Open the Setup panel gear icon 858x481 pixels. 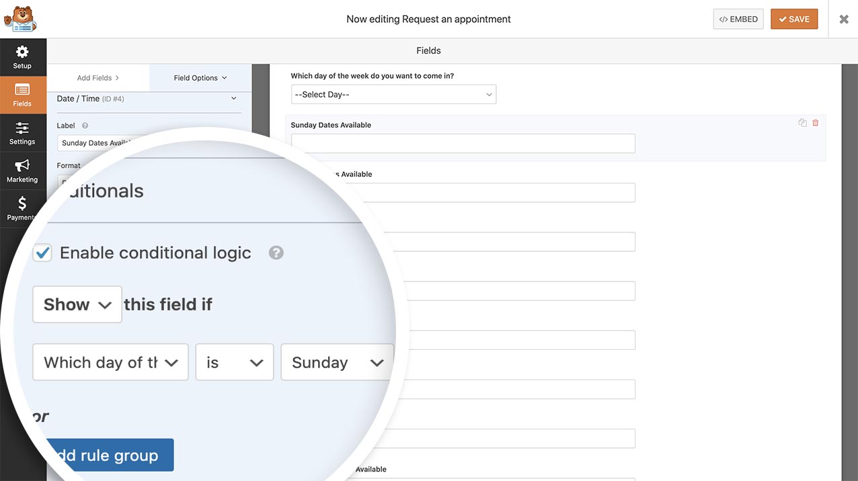(22, 52)
